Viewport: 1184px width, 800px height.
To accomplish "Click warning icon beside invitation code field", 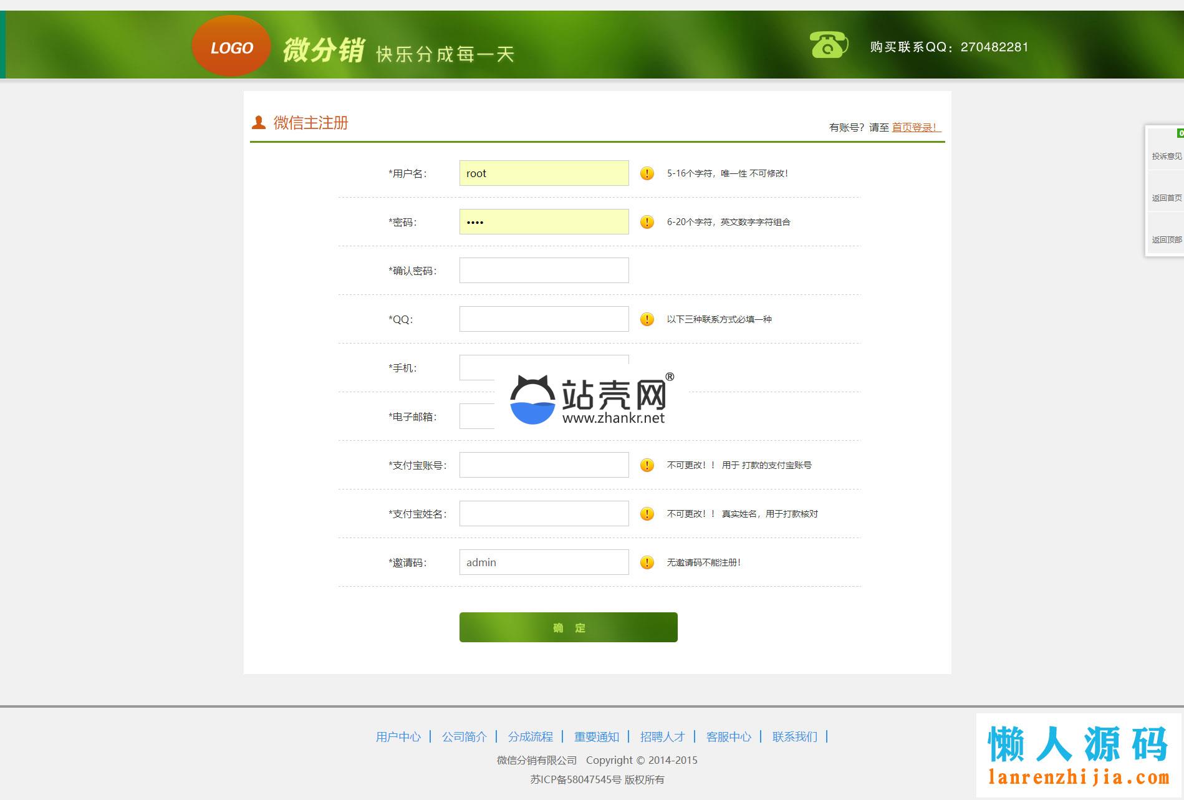I will click(647, 562).
